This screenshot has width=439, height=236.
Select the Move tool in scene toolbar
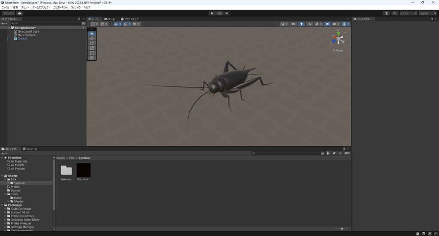coord(92,39)
